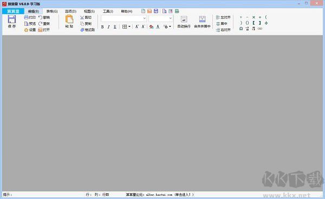Redo with the 重做 icon

point(41,24)
